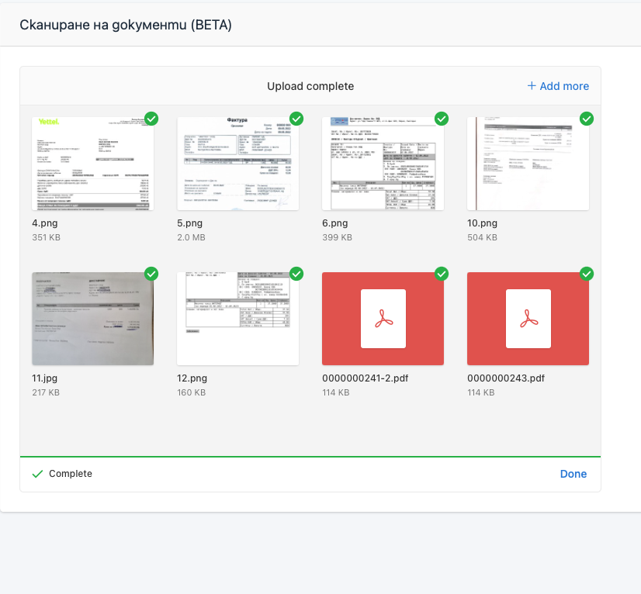The width and height of the screenshot is (641, 594).
Task: Select the file name 10.png
Action: (x=483, y=223)
